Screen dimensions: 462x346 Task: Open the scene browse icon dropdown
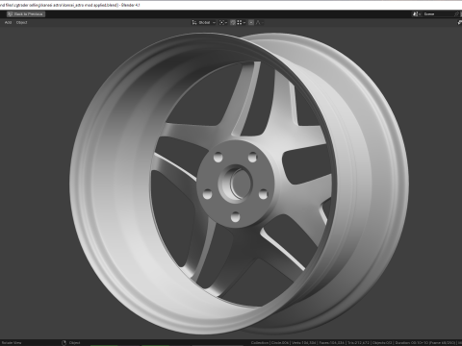pyautogui.click(x=417, y=14)
